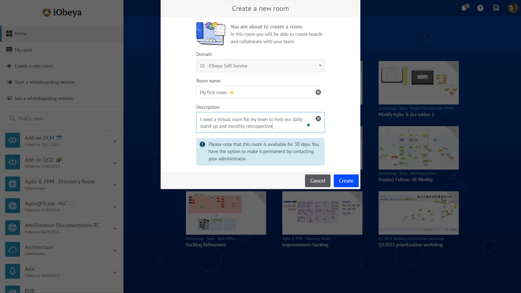Image resolution: width=521 pixels, height=293 pixels.
Task: Clear the Room name field with X icon
Action: point(318,92)
